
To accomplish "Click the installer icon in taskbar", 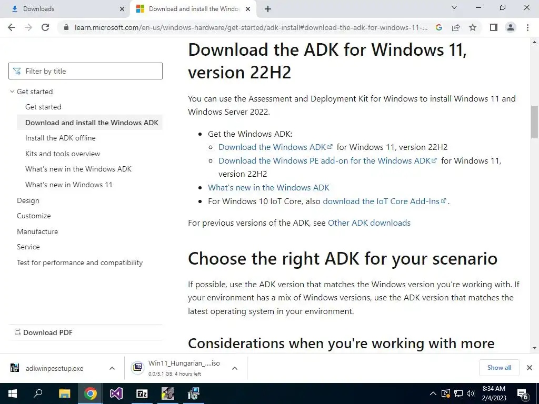I will pyautogui.click(x=194, y=393).
